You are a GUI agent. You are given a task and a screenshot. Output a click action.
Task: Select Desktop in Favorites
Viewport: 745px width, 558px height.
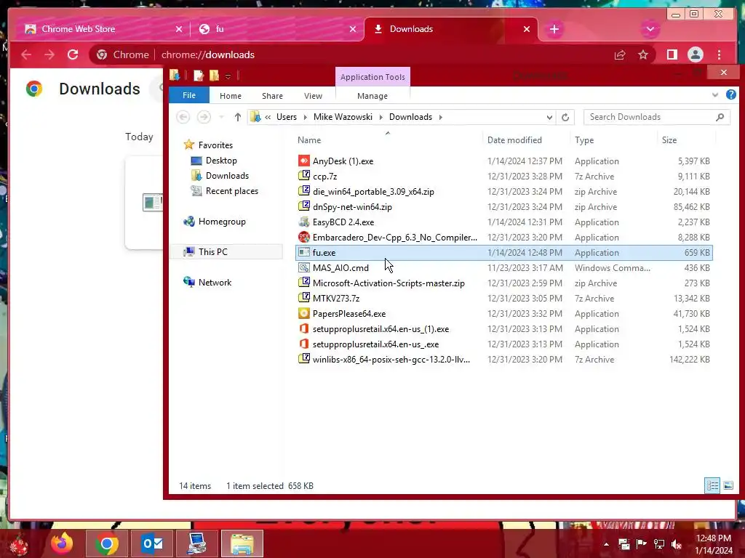pos(221,161)
